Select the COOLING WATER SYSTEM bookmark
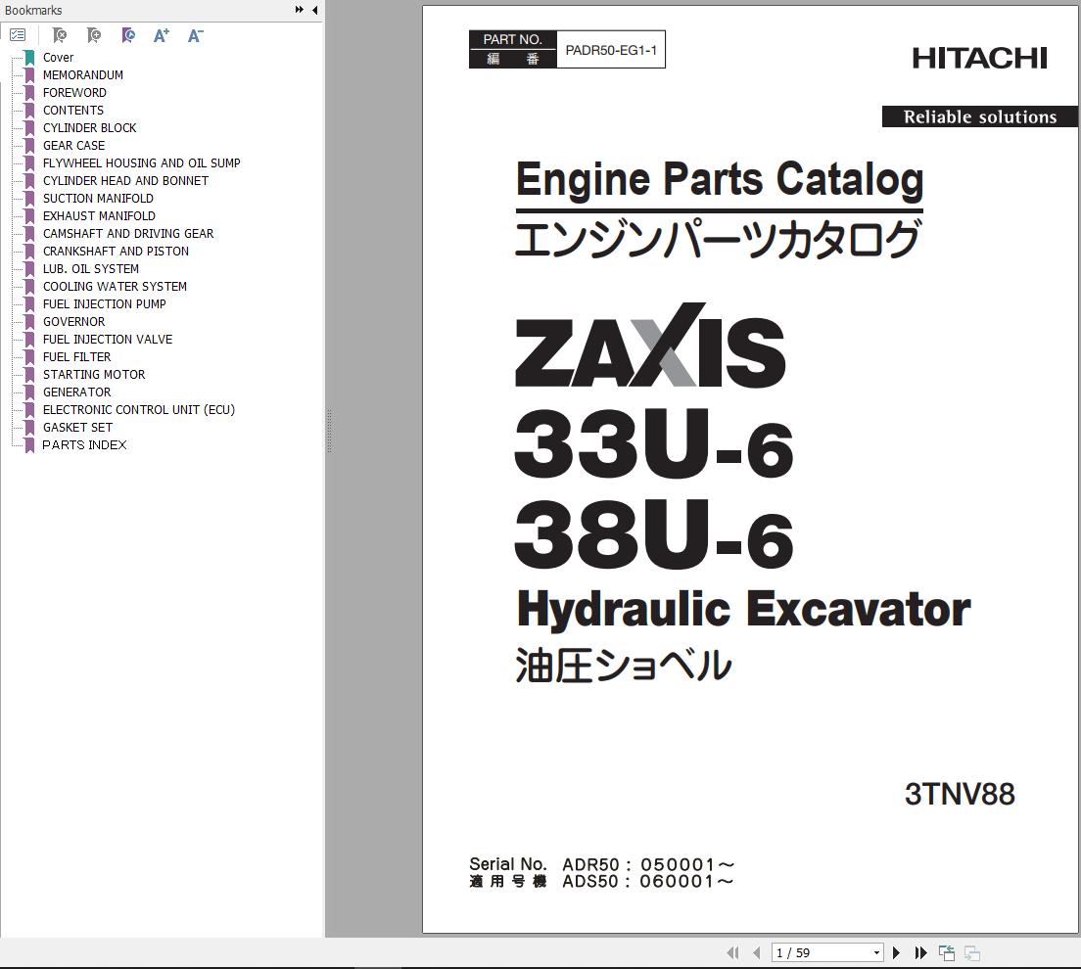The height and width of the screenshot is (969, 1081). tap(115, 286)
